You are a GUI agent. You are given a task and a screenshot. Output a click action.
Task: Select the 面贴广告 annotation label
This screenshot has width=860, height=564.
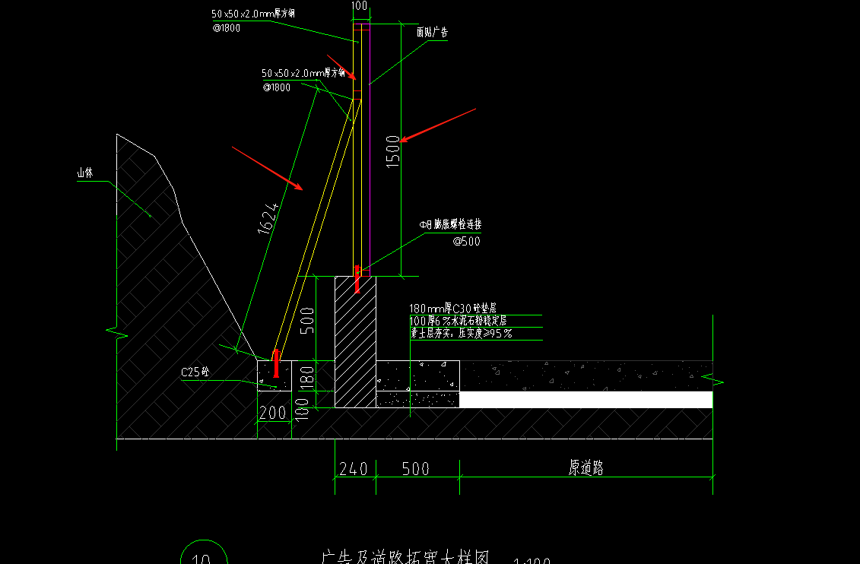(x=432, y=33)
